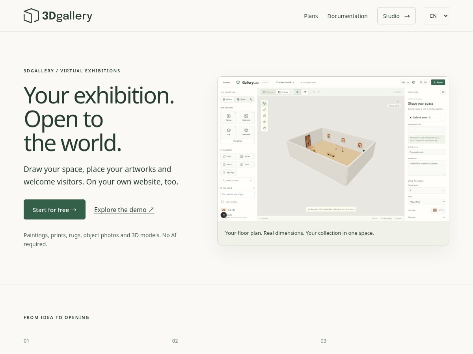Viewport: 473px width, 354px height.
Task: Select the hand pan tool
Action: (x=264, y=128)
